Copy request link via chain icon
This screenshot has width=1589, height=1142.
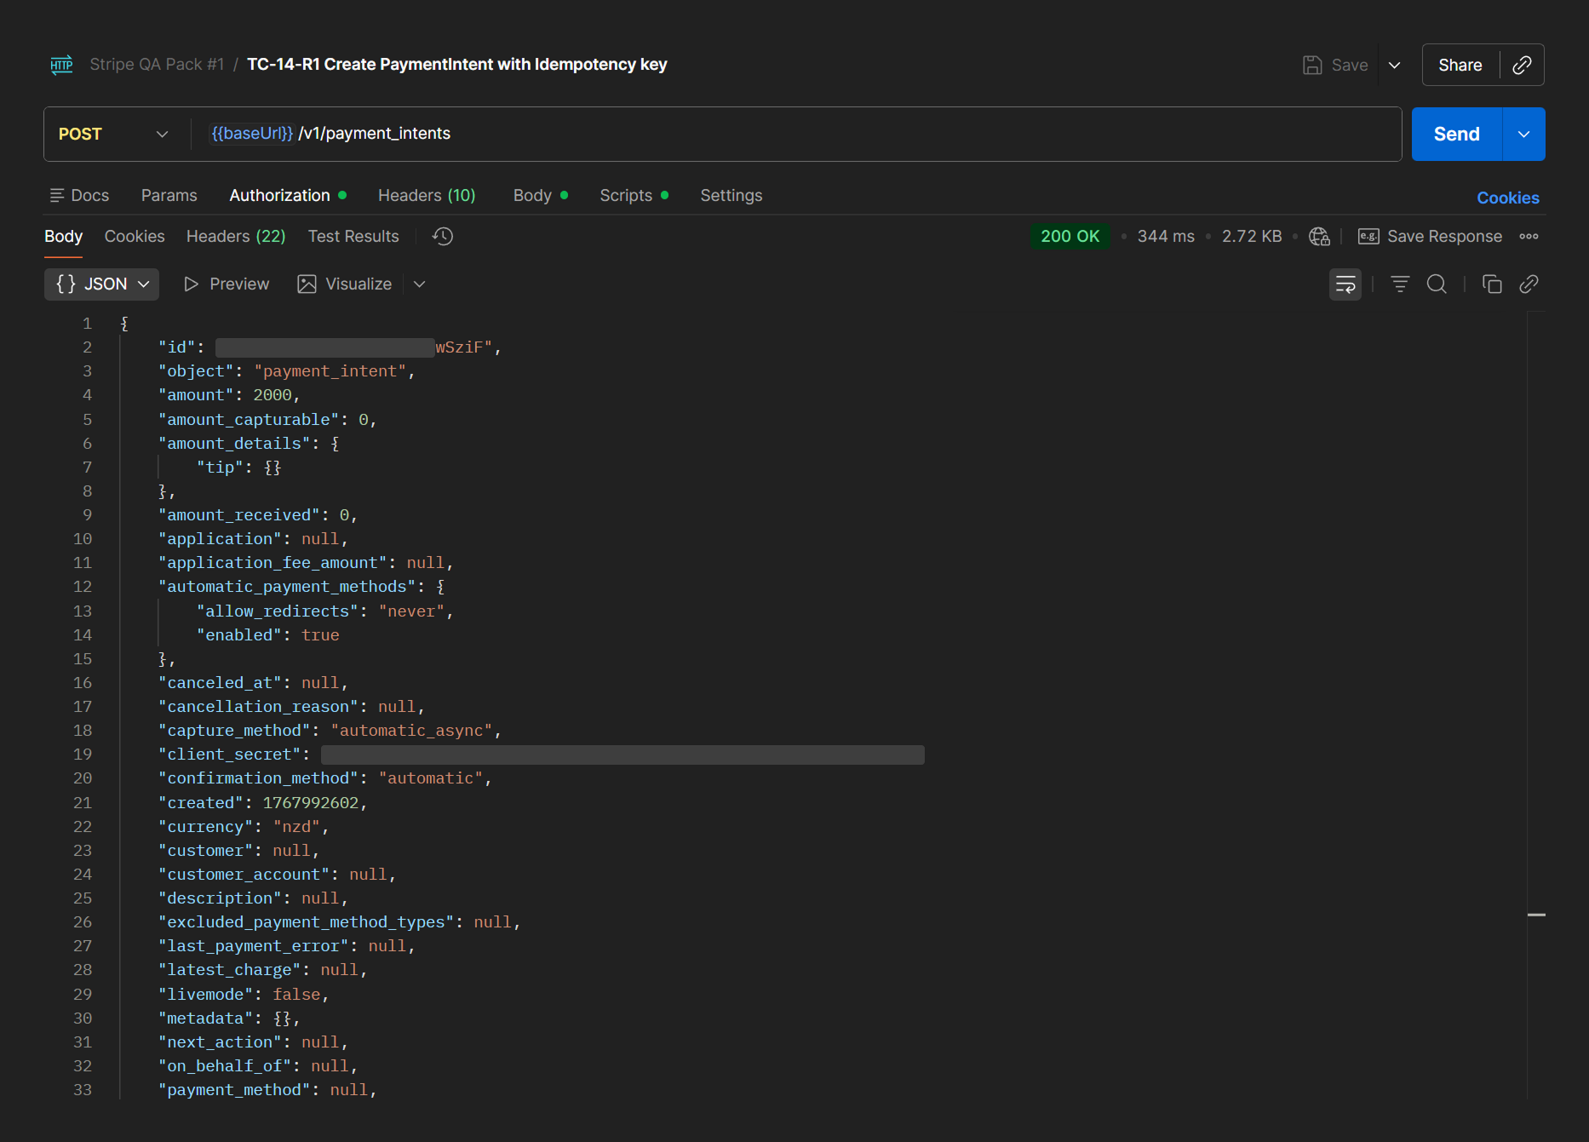[1522, 65]
